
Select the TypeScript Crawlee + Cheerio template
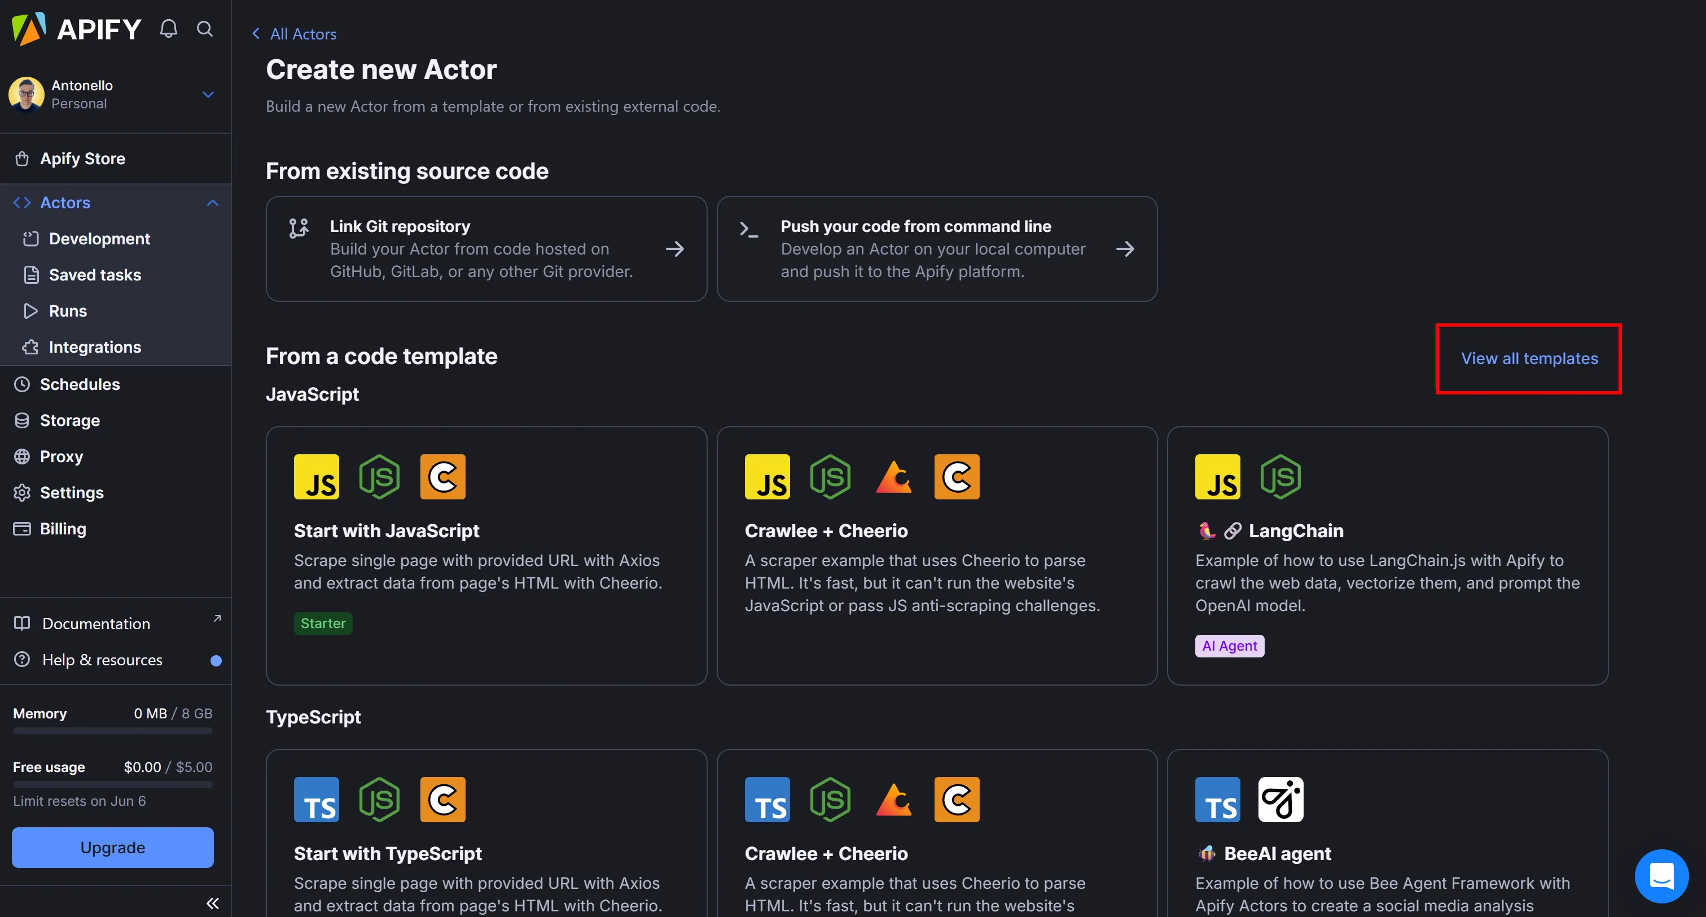pos(936,833)
